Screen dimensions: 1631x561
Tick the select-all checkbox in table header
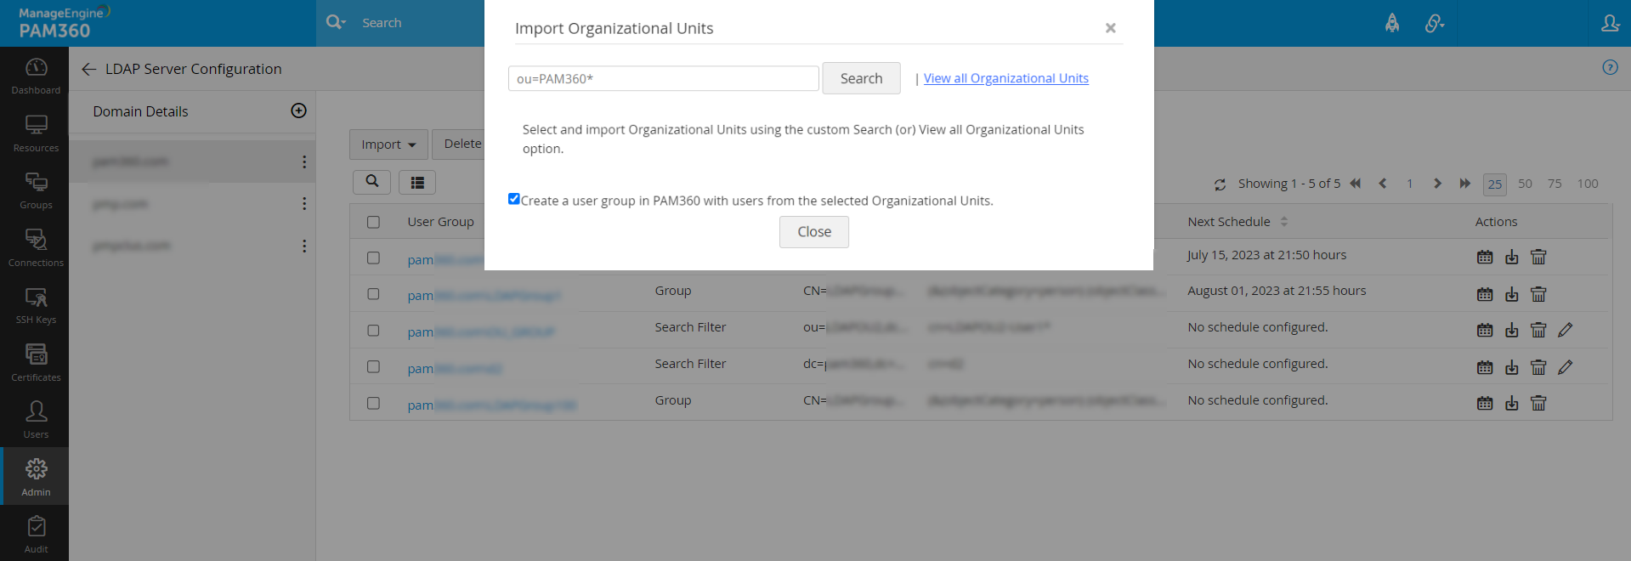point(373,222)
